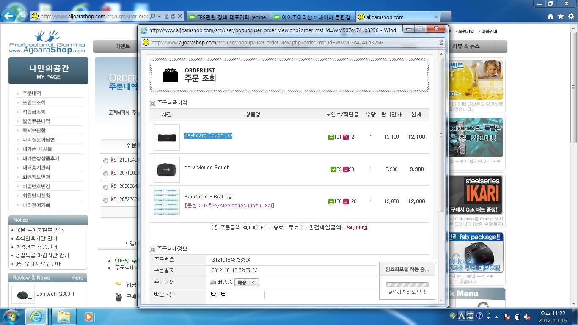Click the 암호화모듈 progress bar popup
This screenshot has height=325, width=578.
(407, 285)
